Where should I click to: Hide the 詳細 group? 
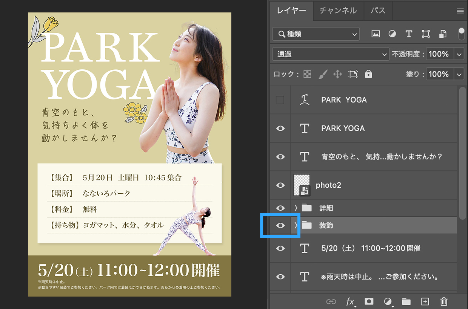[280, 208]
